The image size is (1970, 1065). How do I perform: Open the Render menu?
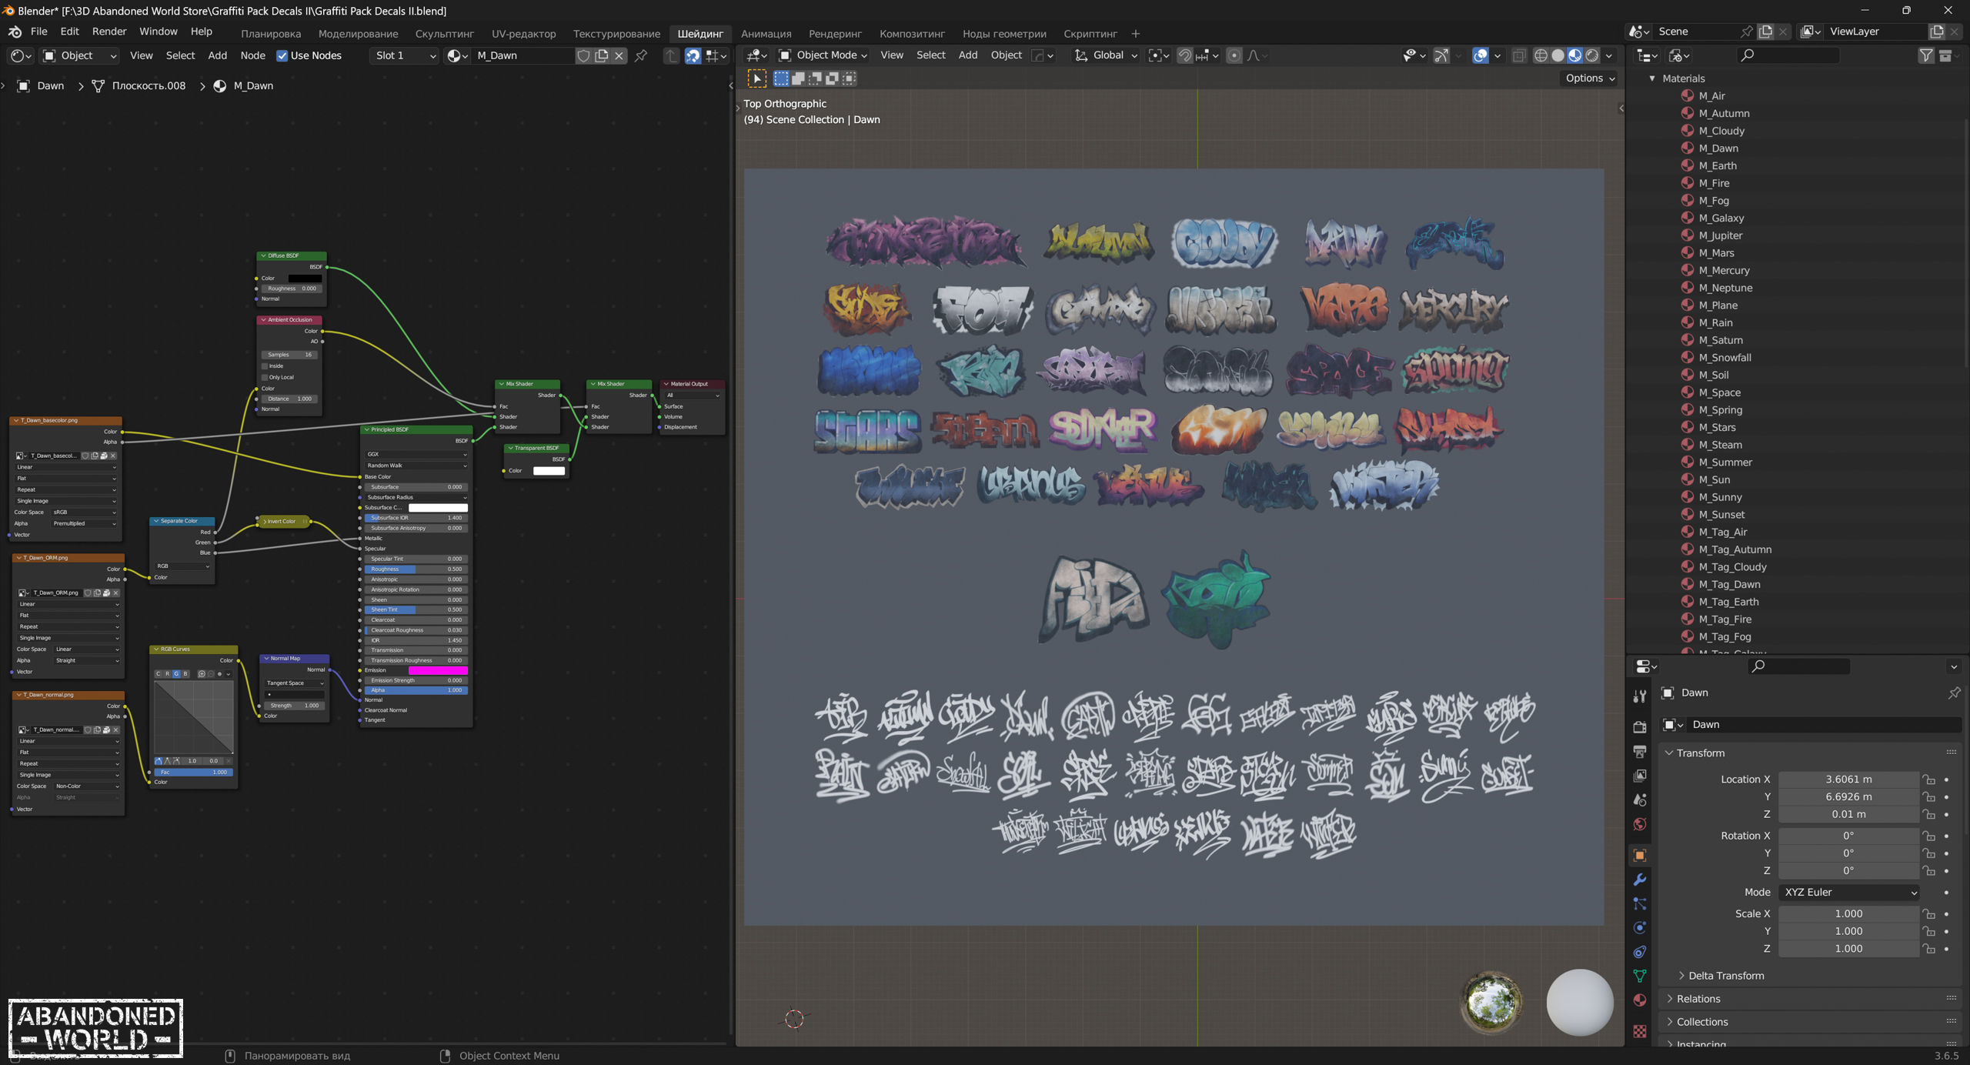(109, 32)
